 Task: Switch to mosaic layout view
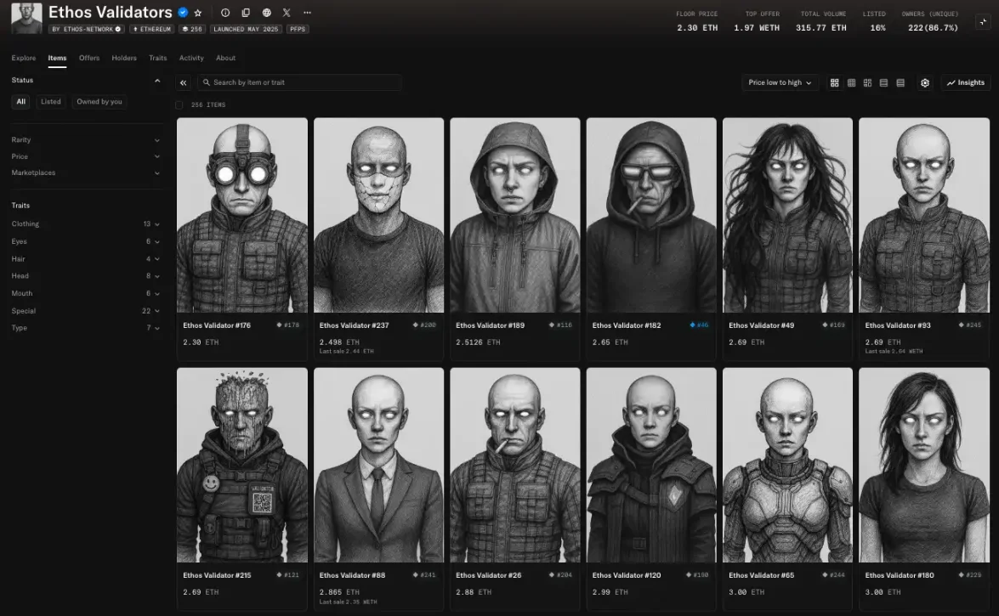(867, 82)
